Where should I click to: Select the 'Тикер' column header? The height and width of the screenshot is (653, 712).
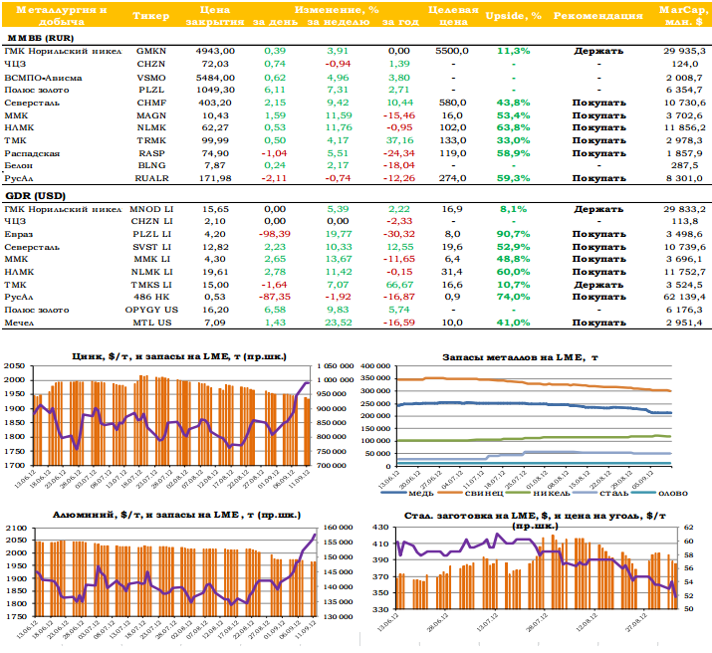pyautogui.click(x=150, y=16)
